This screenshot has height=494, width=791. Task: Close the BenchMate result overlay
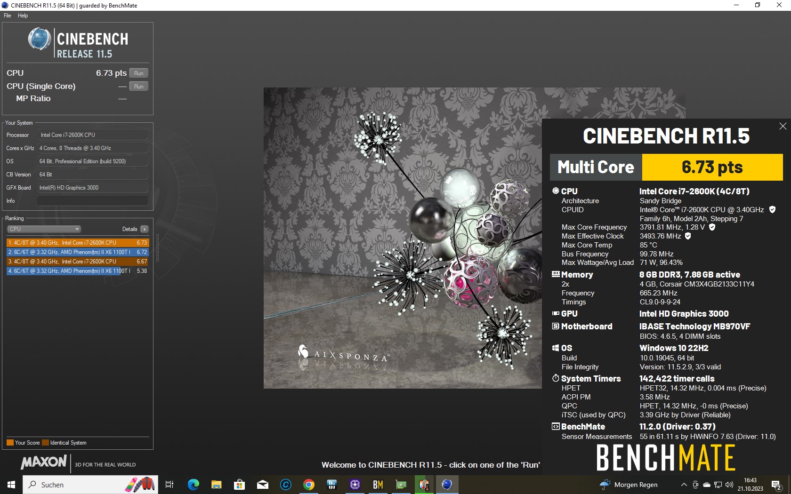pyautogui.click(x=783, y=126)
